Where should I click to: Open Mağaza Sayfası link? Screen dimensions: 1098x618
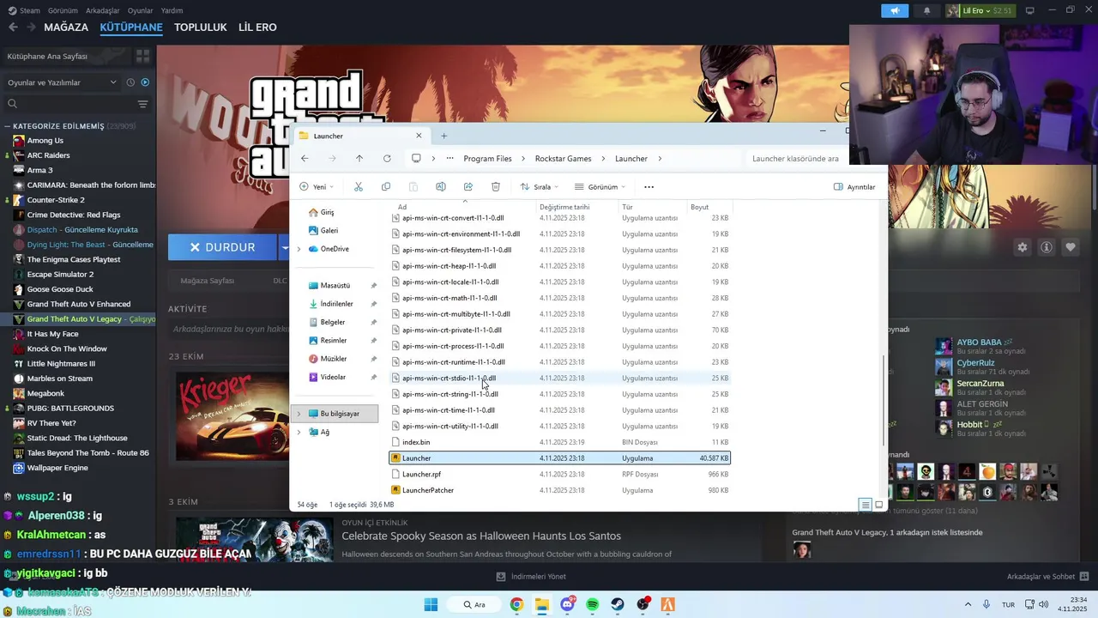click(x=207, y=281)
